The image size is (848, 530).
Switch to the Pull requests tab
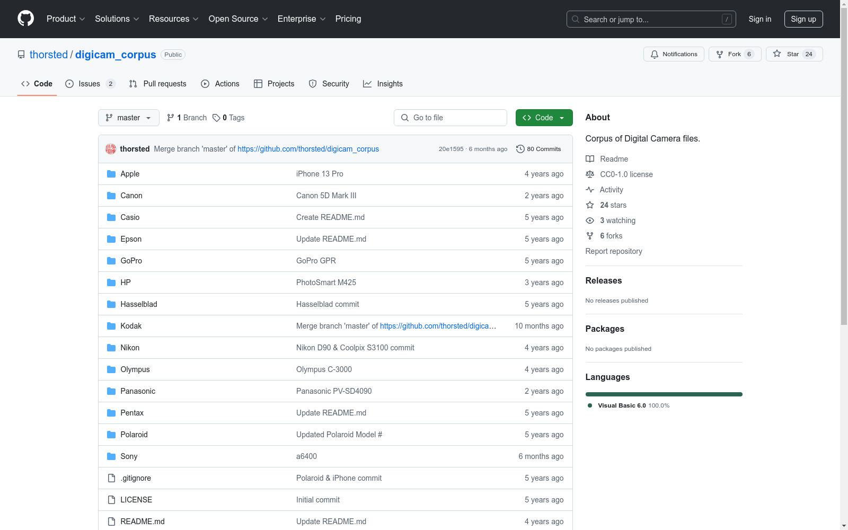tap(158, 84)
